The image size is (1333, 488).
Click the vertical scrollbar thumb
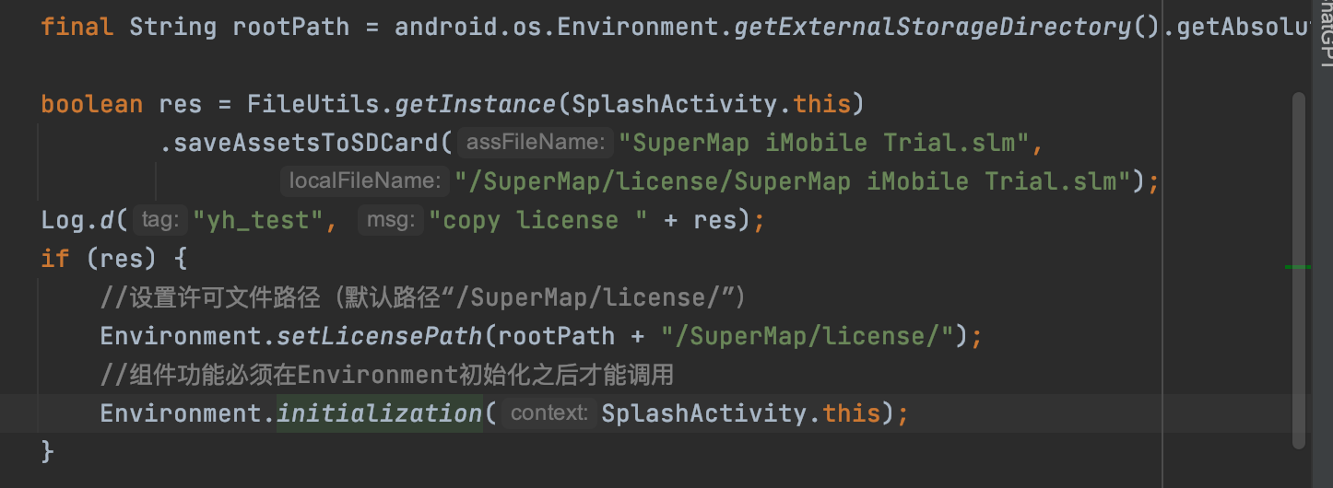click(x=1299, y=271)
